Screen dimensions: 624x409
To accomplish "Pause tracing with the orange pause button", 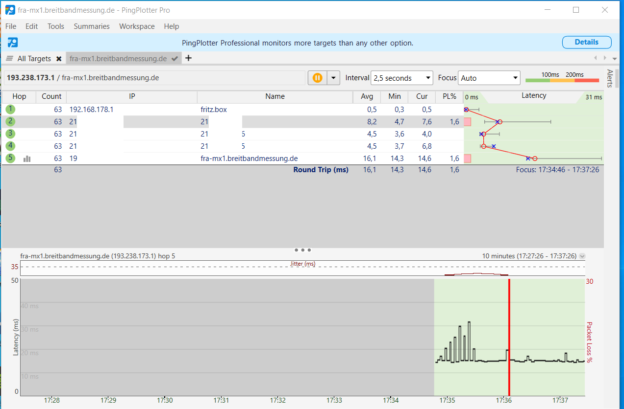I will click(317, 78).
